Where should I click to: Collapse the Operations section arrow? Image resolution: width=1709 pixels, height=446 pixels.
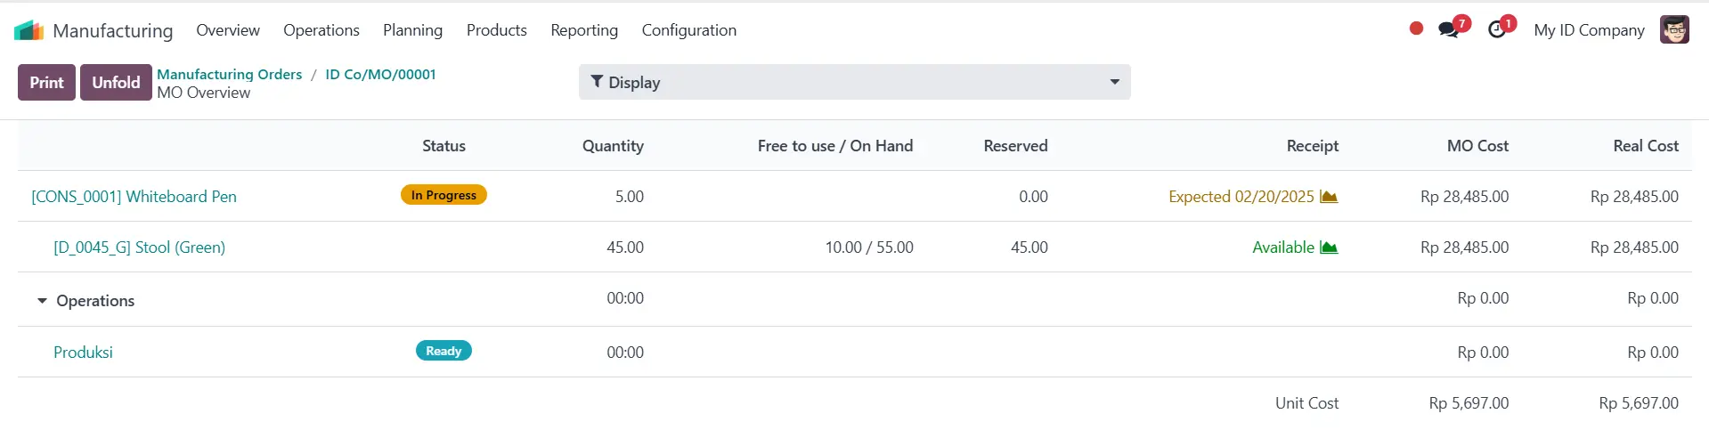[42, 301]
